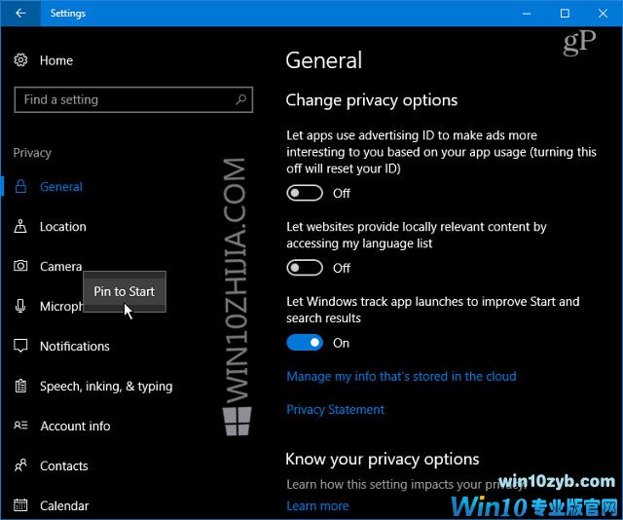Viewport: 623px width, 520px height.
Task: Open Calendar privacy settings
Action: 64,505
